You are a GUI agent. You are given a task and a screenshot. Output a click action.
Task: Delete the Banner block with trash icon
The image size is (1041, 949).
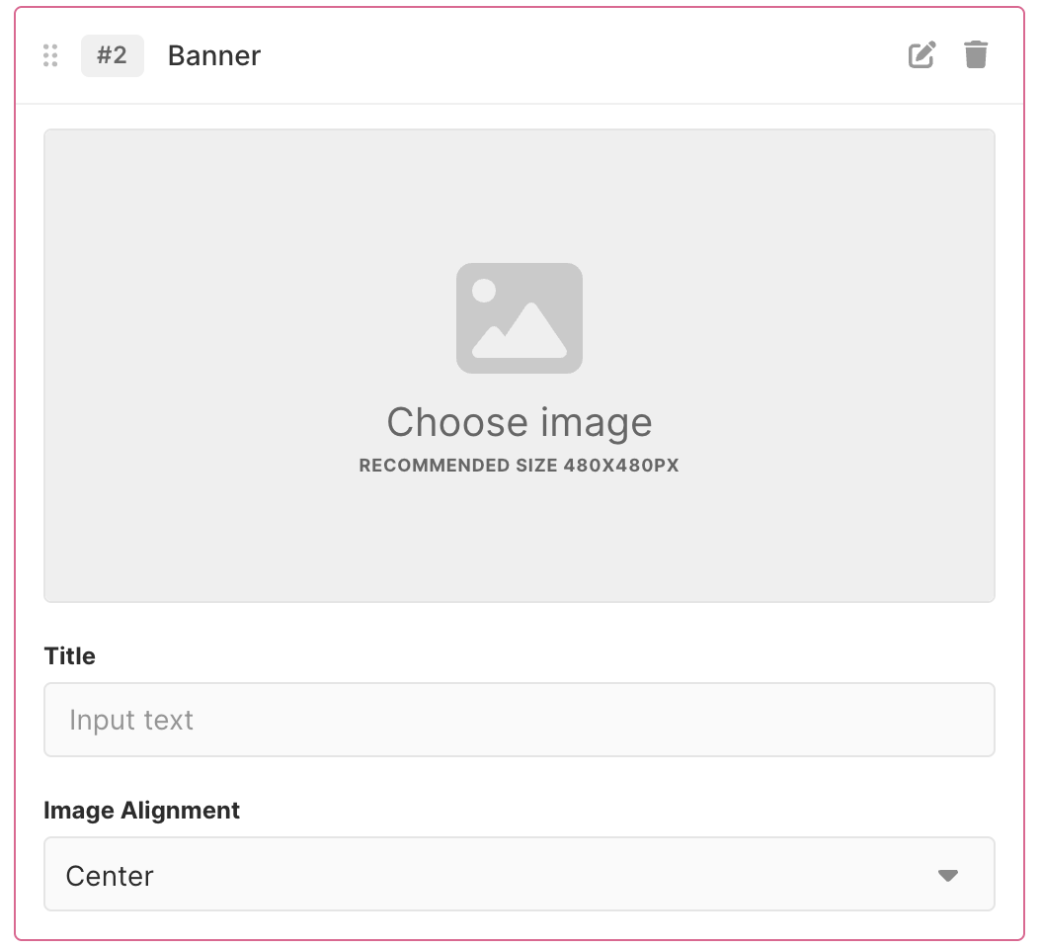click(x=976, y=54)
